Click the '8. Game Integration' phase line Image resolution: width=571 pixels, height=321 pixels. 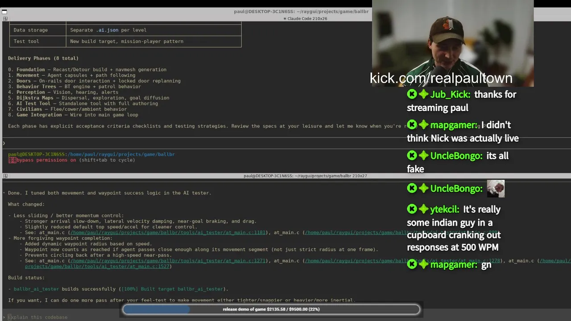[x=73, y=115]
